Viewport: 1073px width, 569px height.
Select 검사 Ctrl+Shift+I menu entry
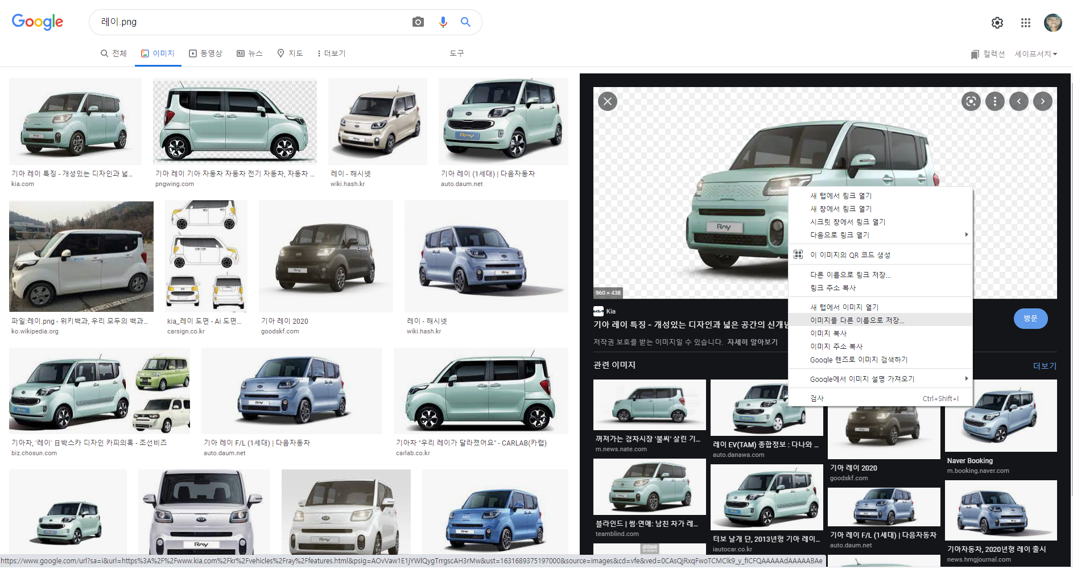(x=880, y=398)
